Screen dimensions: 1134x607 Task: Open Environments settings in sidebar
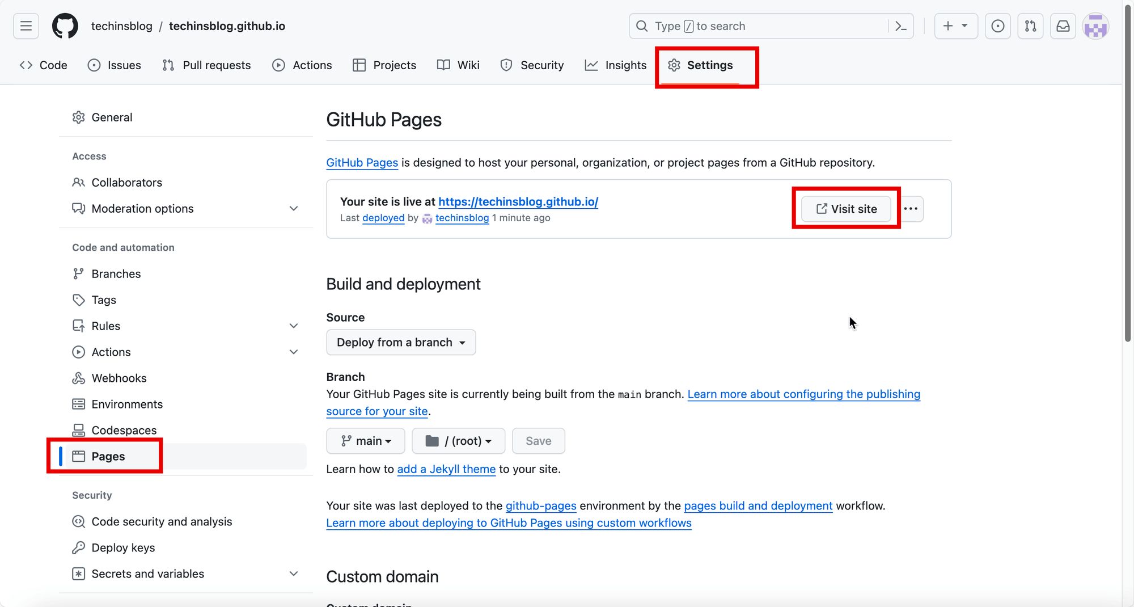click(x=186, y=404)
